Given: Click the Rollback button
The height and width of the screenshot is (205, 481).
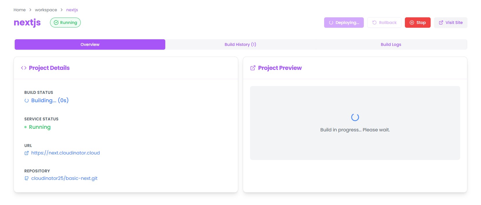Looking at the screenshot, I should click(384, 23).
